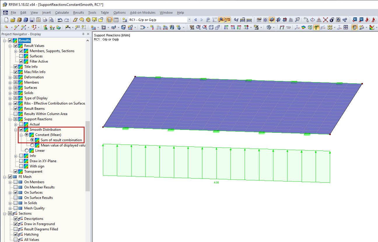Open the Options menu
This screenshot has height=242, width=378.
[120, 13]
